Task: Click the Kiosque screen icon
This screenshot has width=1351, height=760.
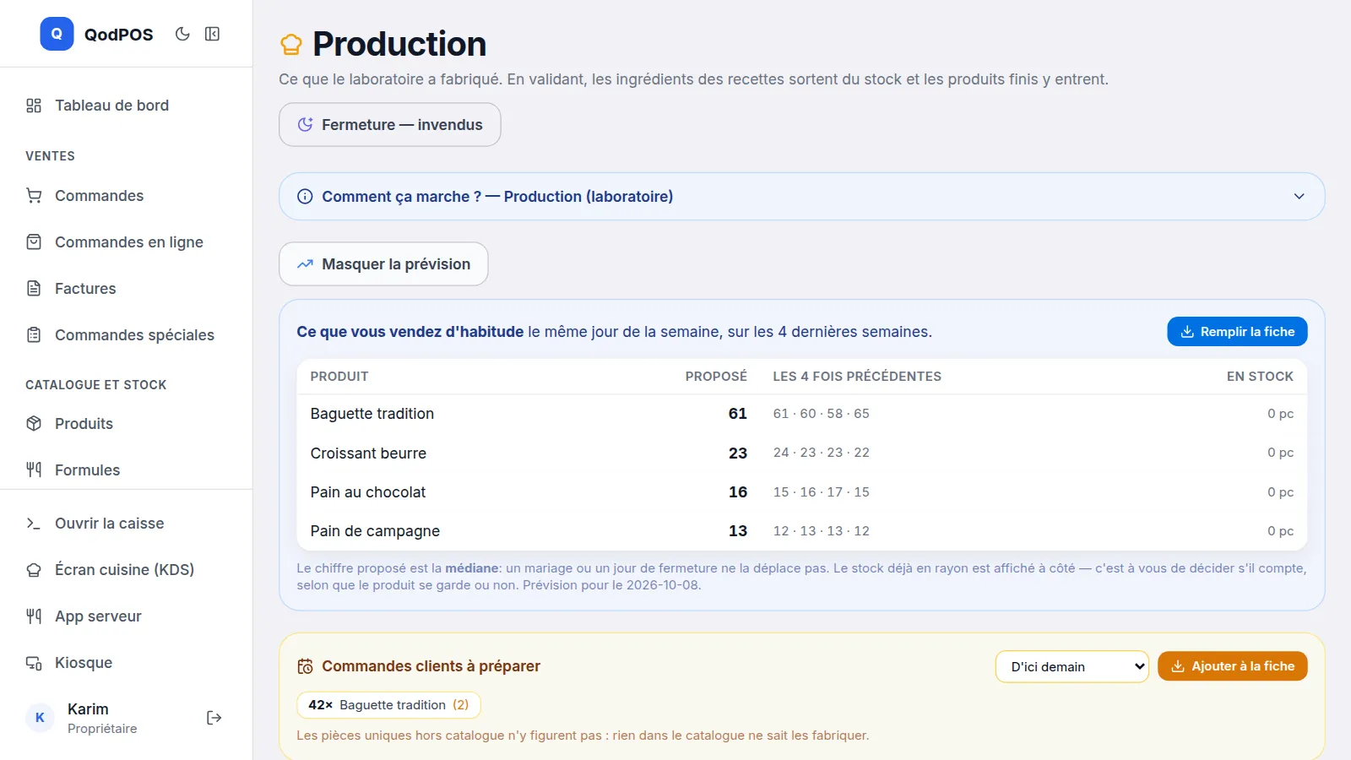Action: (34, 663)
